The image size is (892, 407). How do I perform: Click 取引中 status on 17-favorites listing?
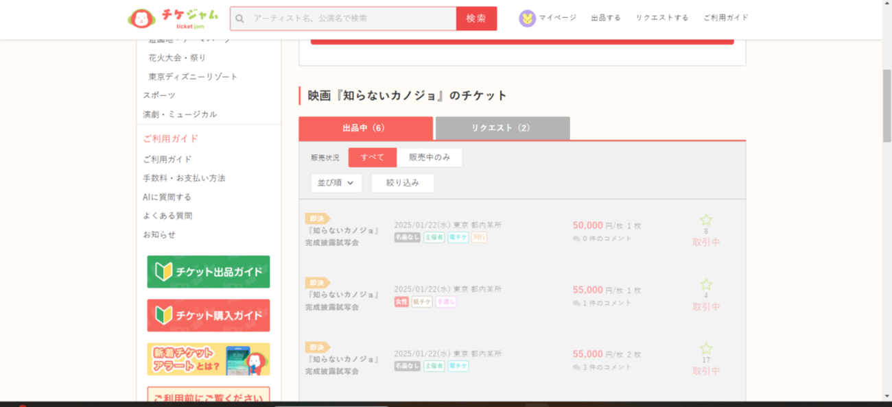click(706, 371)
